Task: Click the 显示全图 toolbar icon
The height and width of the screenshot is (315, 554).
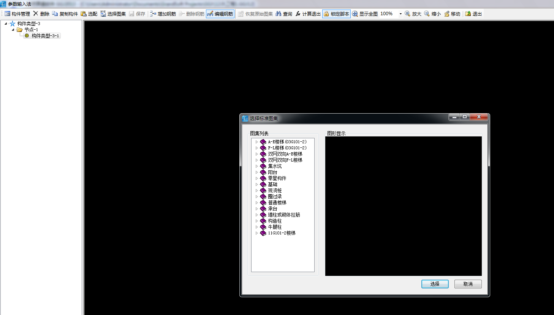Action: click(x=355, y=14)
